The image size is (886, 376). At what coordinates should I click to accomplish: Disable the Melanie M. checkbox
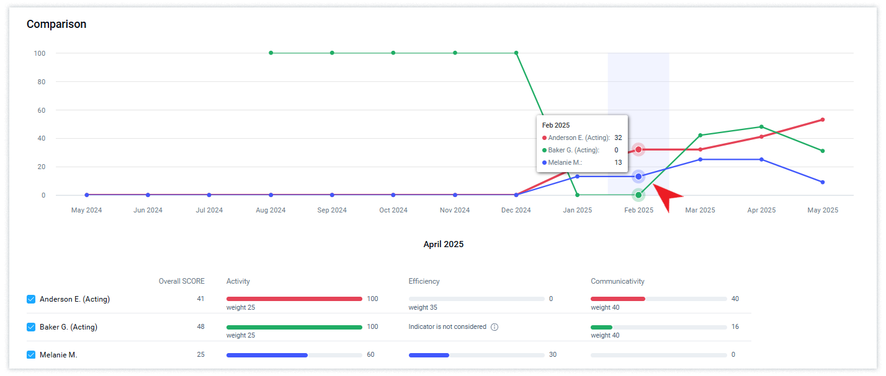pos(31,355)
